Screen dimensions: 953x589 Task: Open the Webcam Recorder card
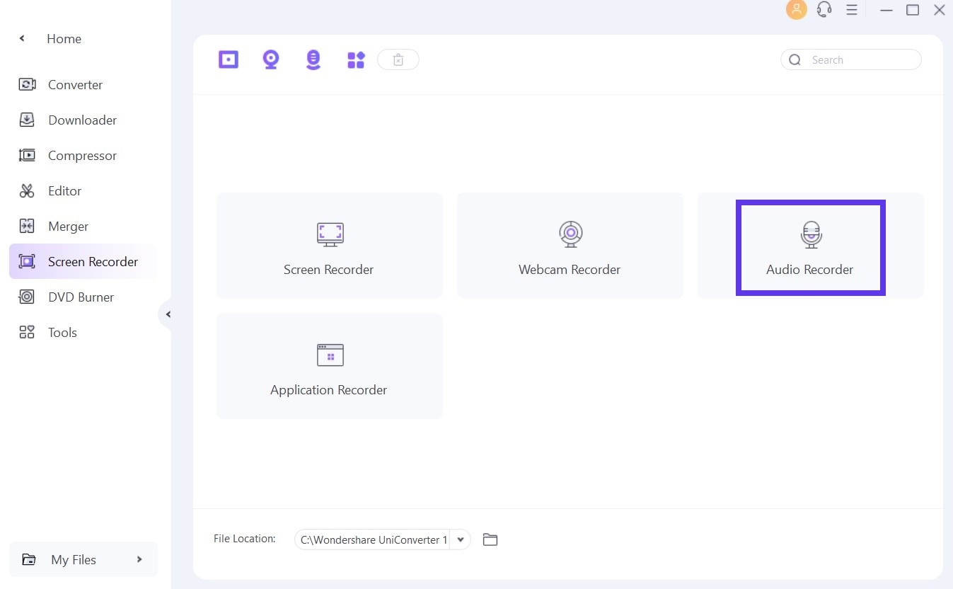tap(570, 245)
